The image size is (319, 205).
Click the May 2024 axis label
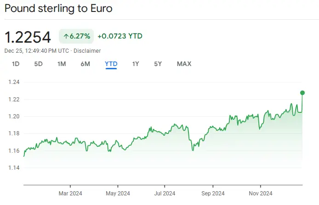click(118, 193)
